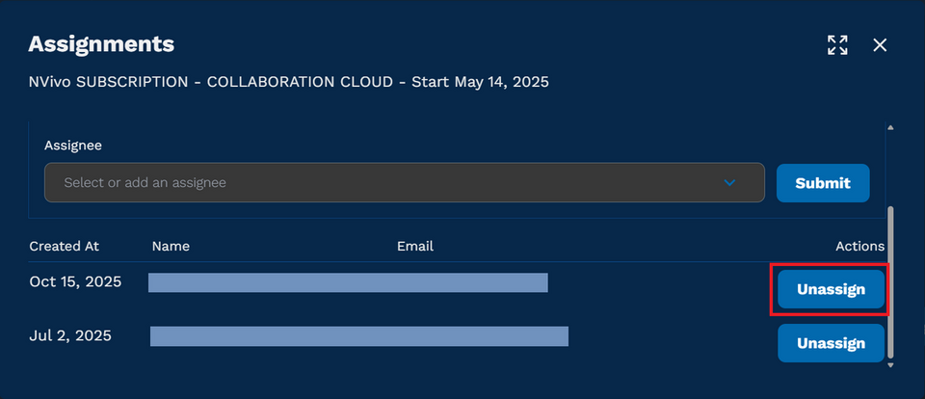
Task: Select the Jul 2, 2025 date cell
Action: tap(70, 336)
